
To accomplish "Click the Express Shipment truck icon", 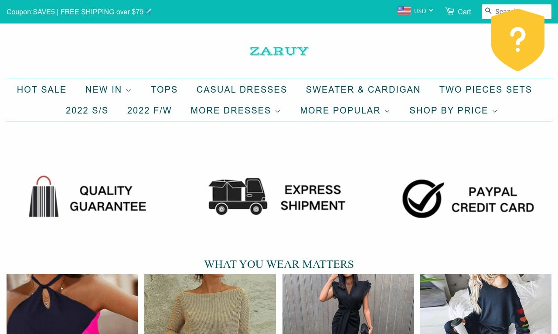I will (x=238, y=196).
